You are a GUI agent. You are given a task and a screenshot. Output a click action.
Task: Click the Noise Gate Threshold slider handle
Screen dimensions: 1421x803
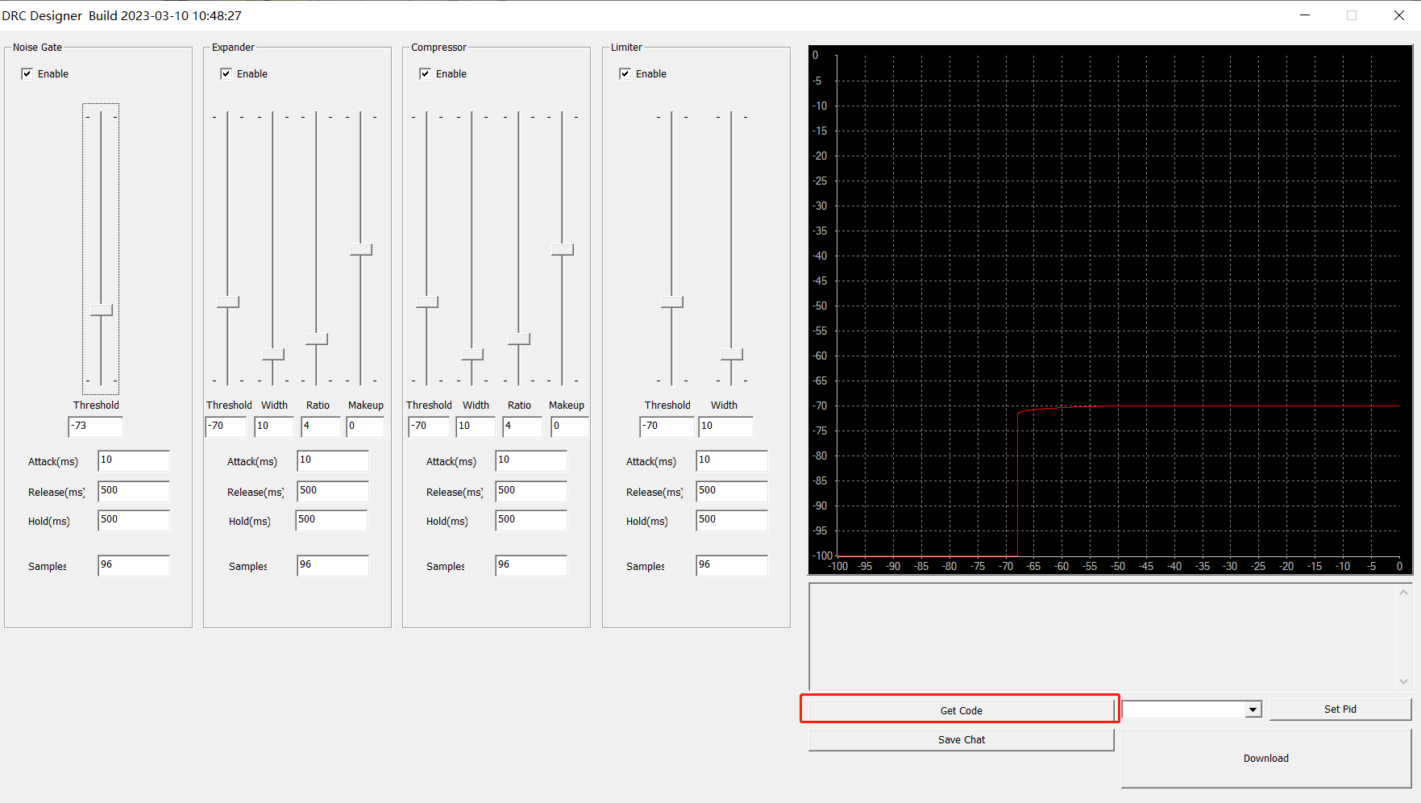(x=102, y=310)
